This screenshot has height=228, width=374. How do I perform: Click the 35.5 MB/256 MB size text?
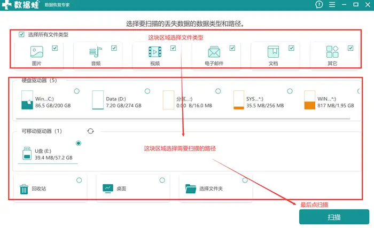coord(265,105)
